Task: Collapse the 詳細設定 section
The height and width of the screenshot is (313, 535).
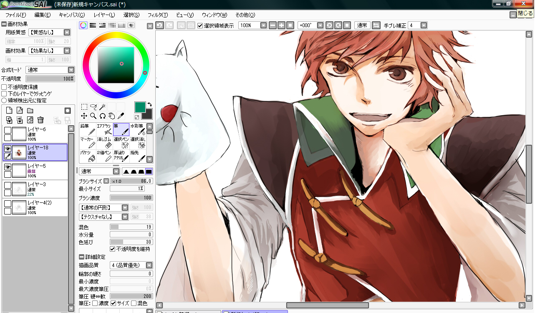Action: pos(81,257)
